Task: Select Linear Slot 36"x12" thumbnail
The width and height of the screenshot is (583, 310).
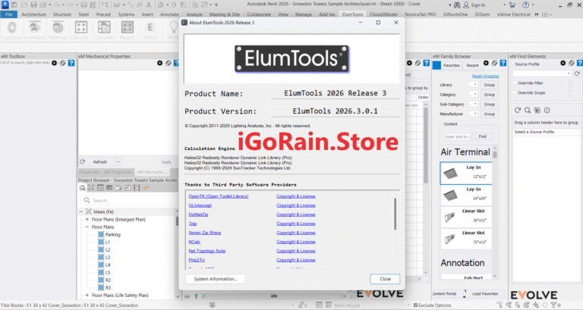Action: point(465,217)
